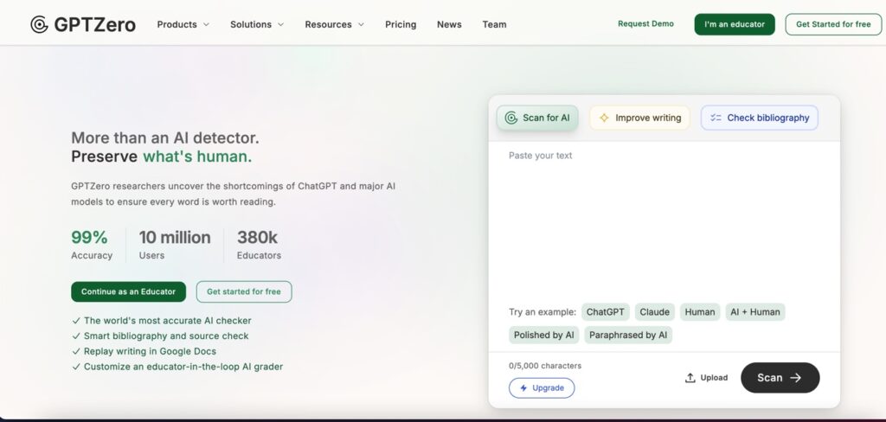Choose the Claude example chip
The image size is (886, 422).
[654, 312]
